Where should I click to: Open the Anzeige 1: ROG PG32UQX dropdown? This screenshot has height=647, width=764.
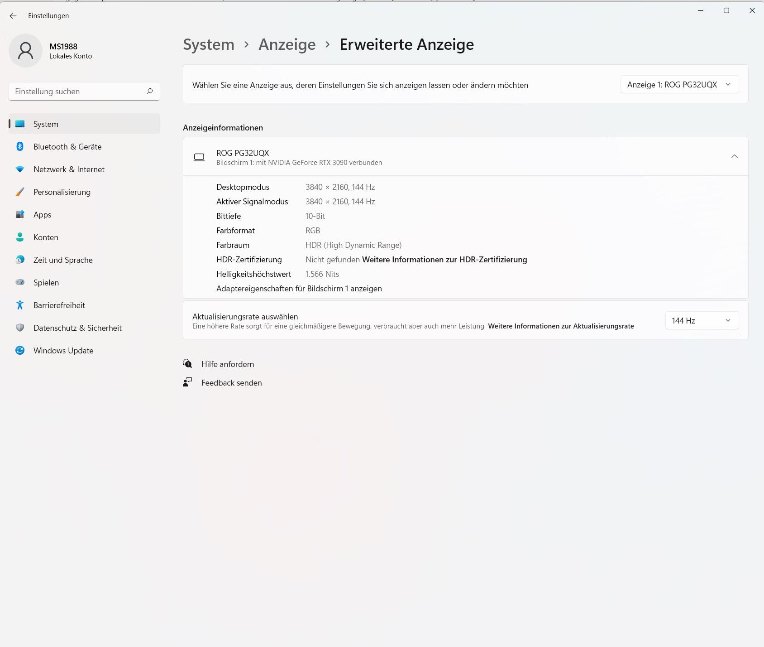(x=679, y=85)
